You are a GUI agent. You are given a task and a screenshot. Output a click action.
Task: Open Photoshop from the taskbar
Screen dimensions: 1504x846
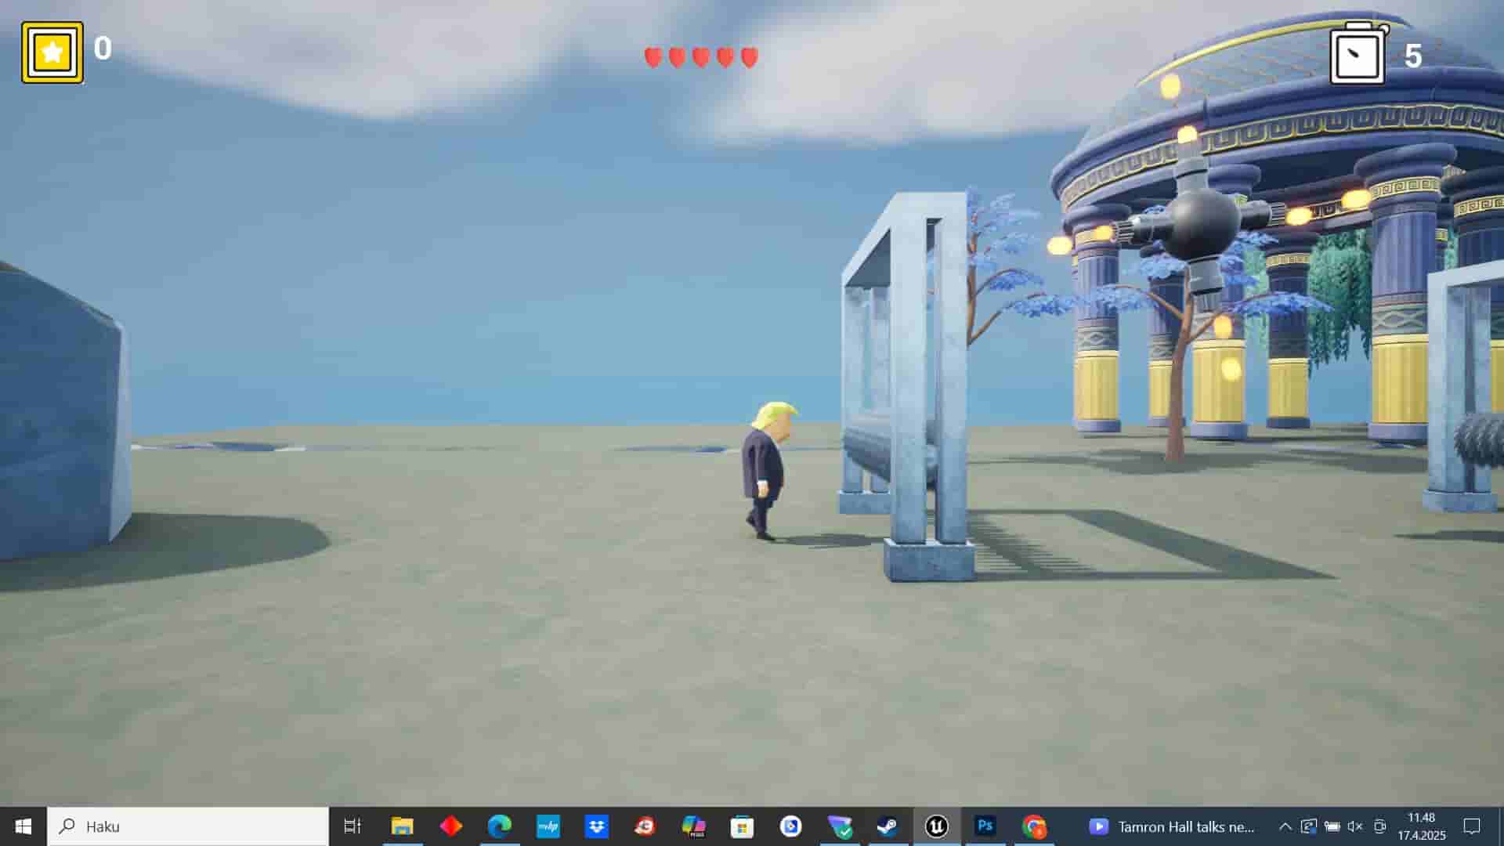click(x=985, y=826)
